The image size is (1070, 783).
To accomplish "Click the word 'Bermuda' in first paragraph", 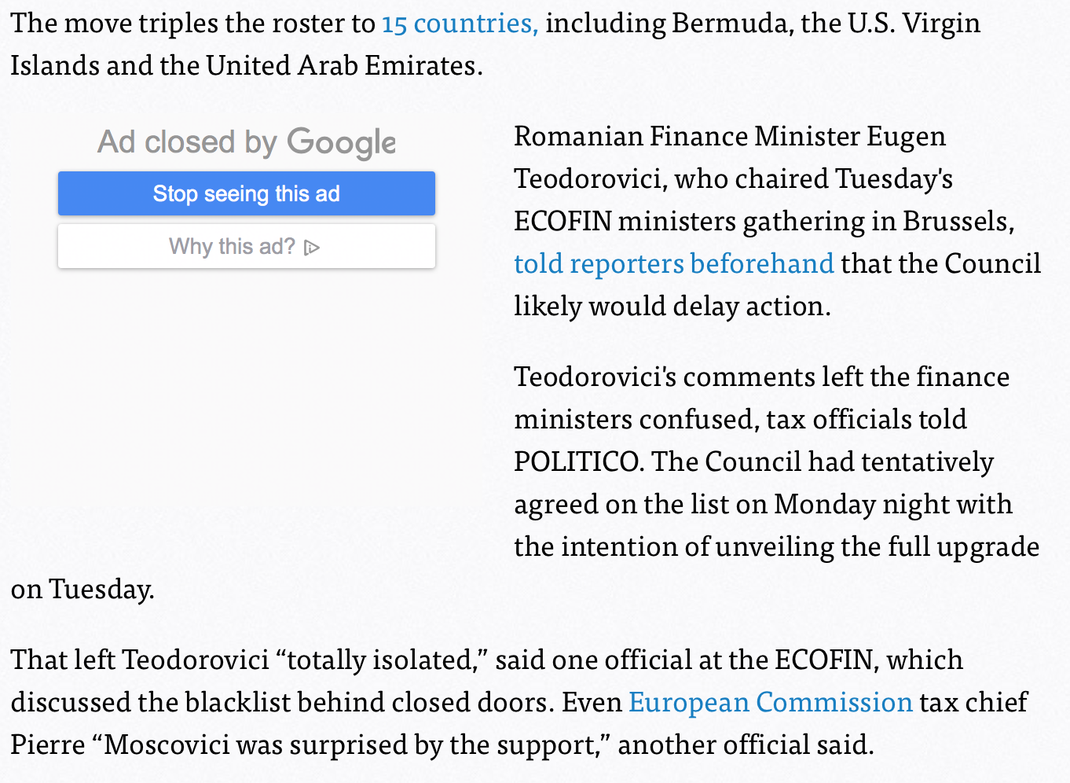I will point(730,24).
